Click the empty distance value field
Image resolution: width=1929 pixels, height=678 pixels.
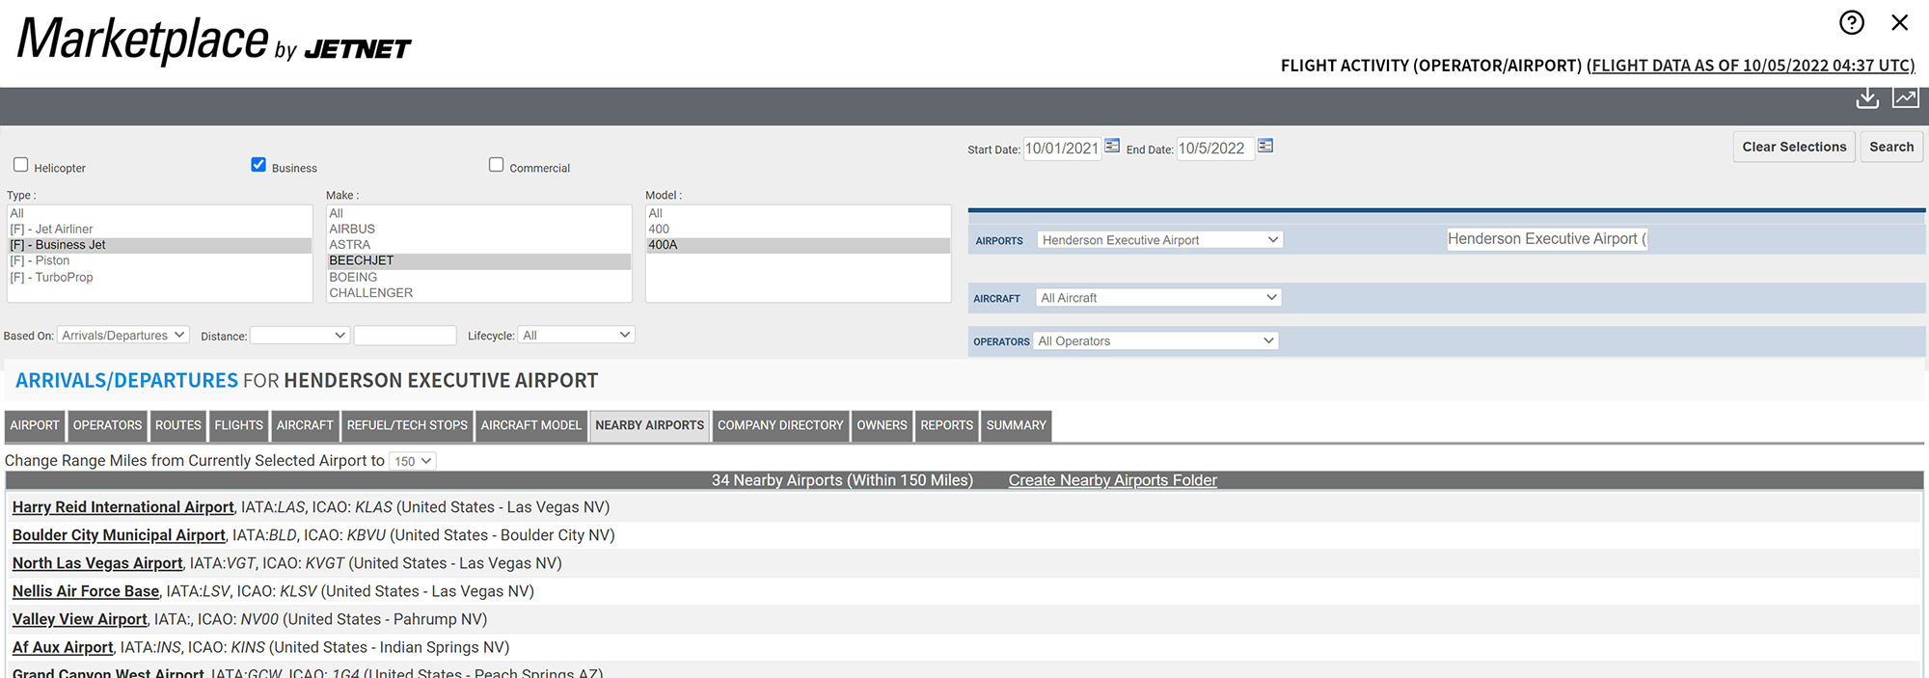(405, 335)
